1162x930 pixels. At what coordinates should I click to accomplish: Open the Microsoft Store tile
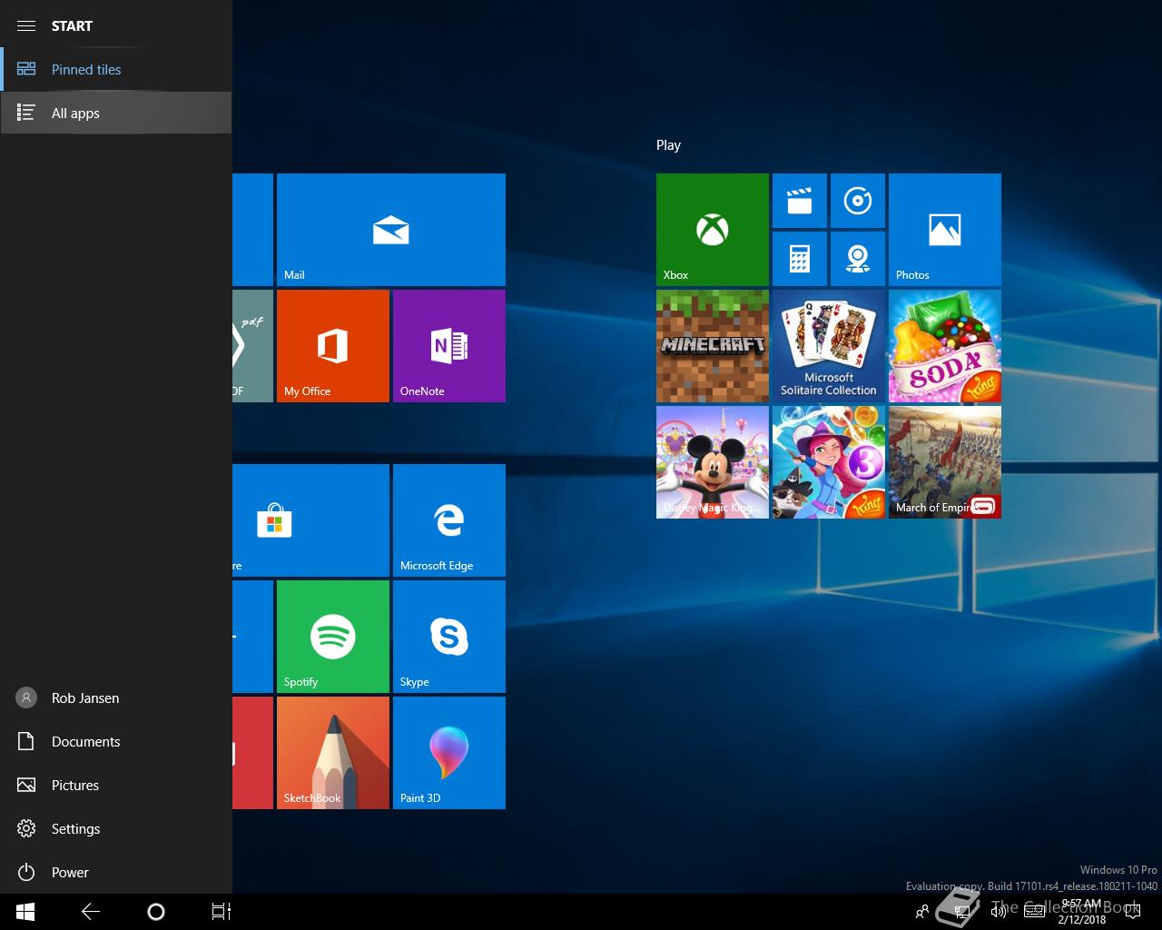310,520
